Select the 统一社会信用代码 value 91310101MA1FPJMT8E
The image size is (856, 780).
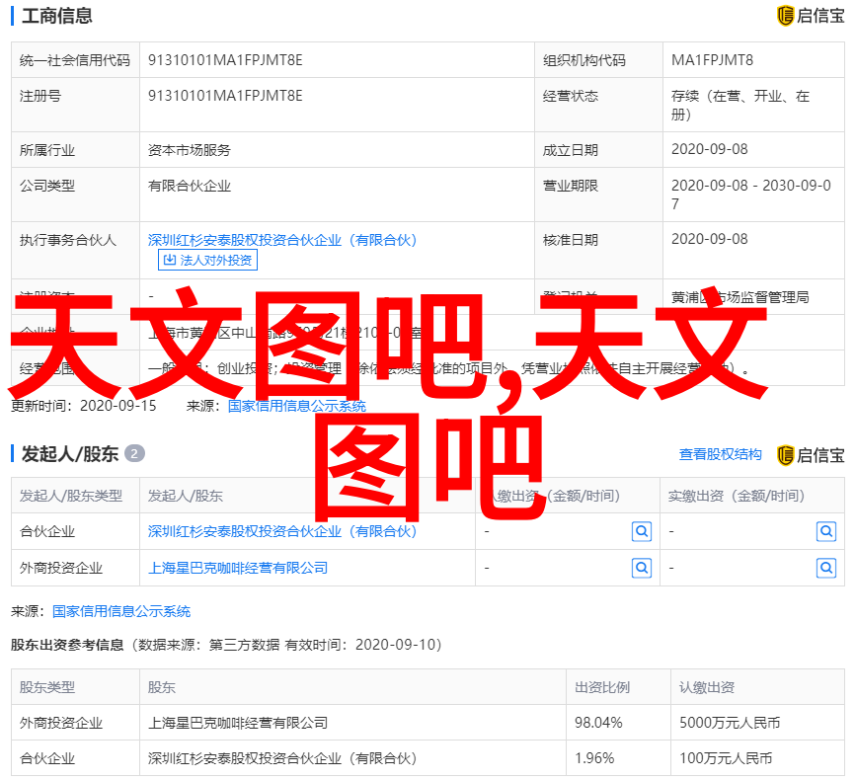tap(225, 60)
